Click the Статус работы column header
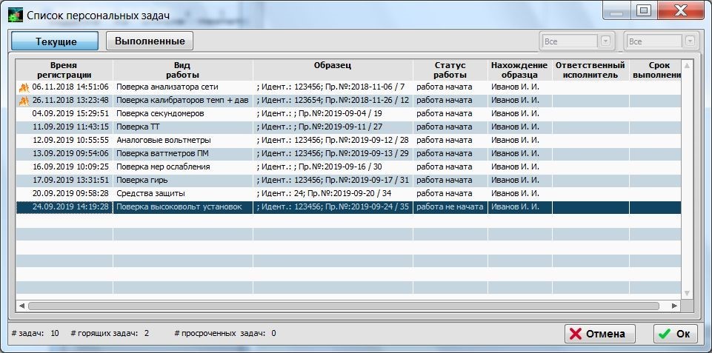This screenshot has height=353, width=712. (450, 70)
